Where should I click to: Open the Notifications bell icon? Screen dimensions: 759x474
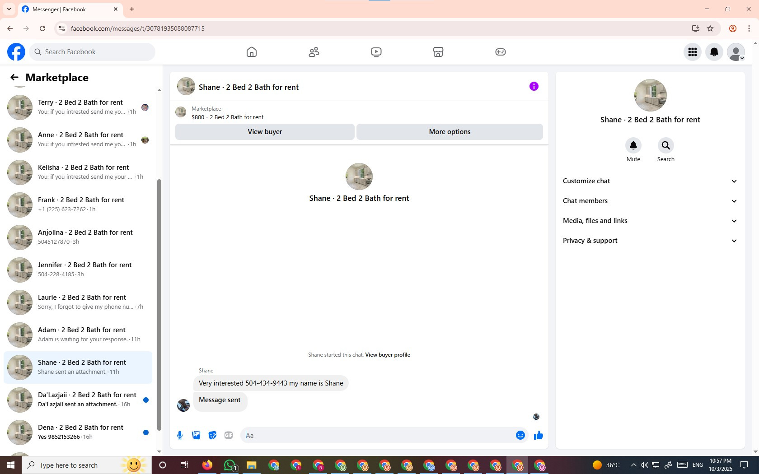714,52
